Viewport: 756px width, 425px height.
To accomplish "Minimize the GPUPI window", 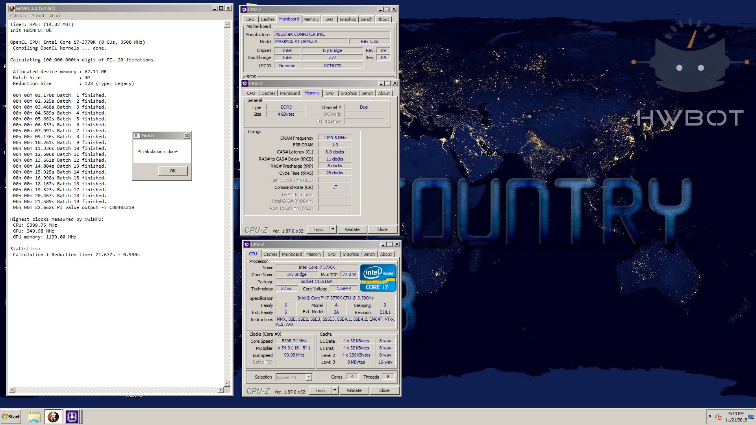I will (x=215, y=8).
